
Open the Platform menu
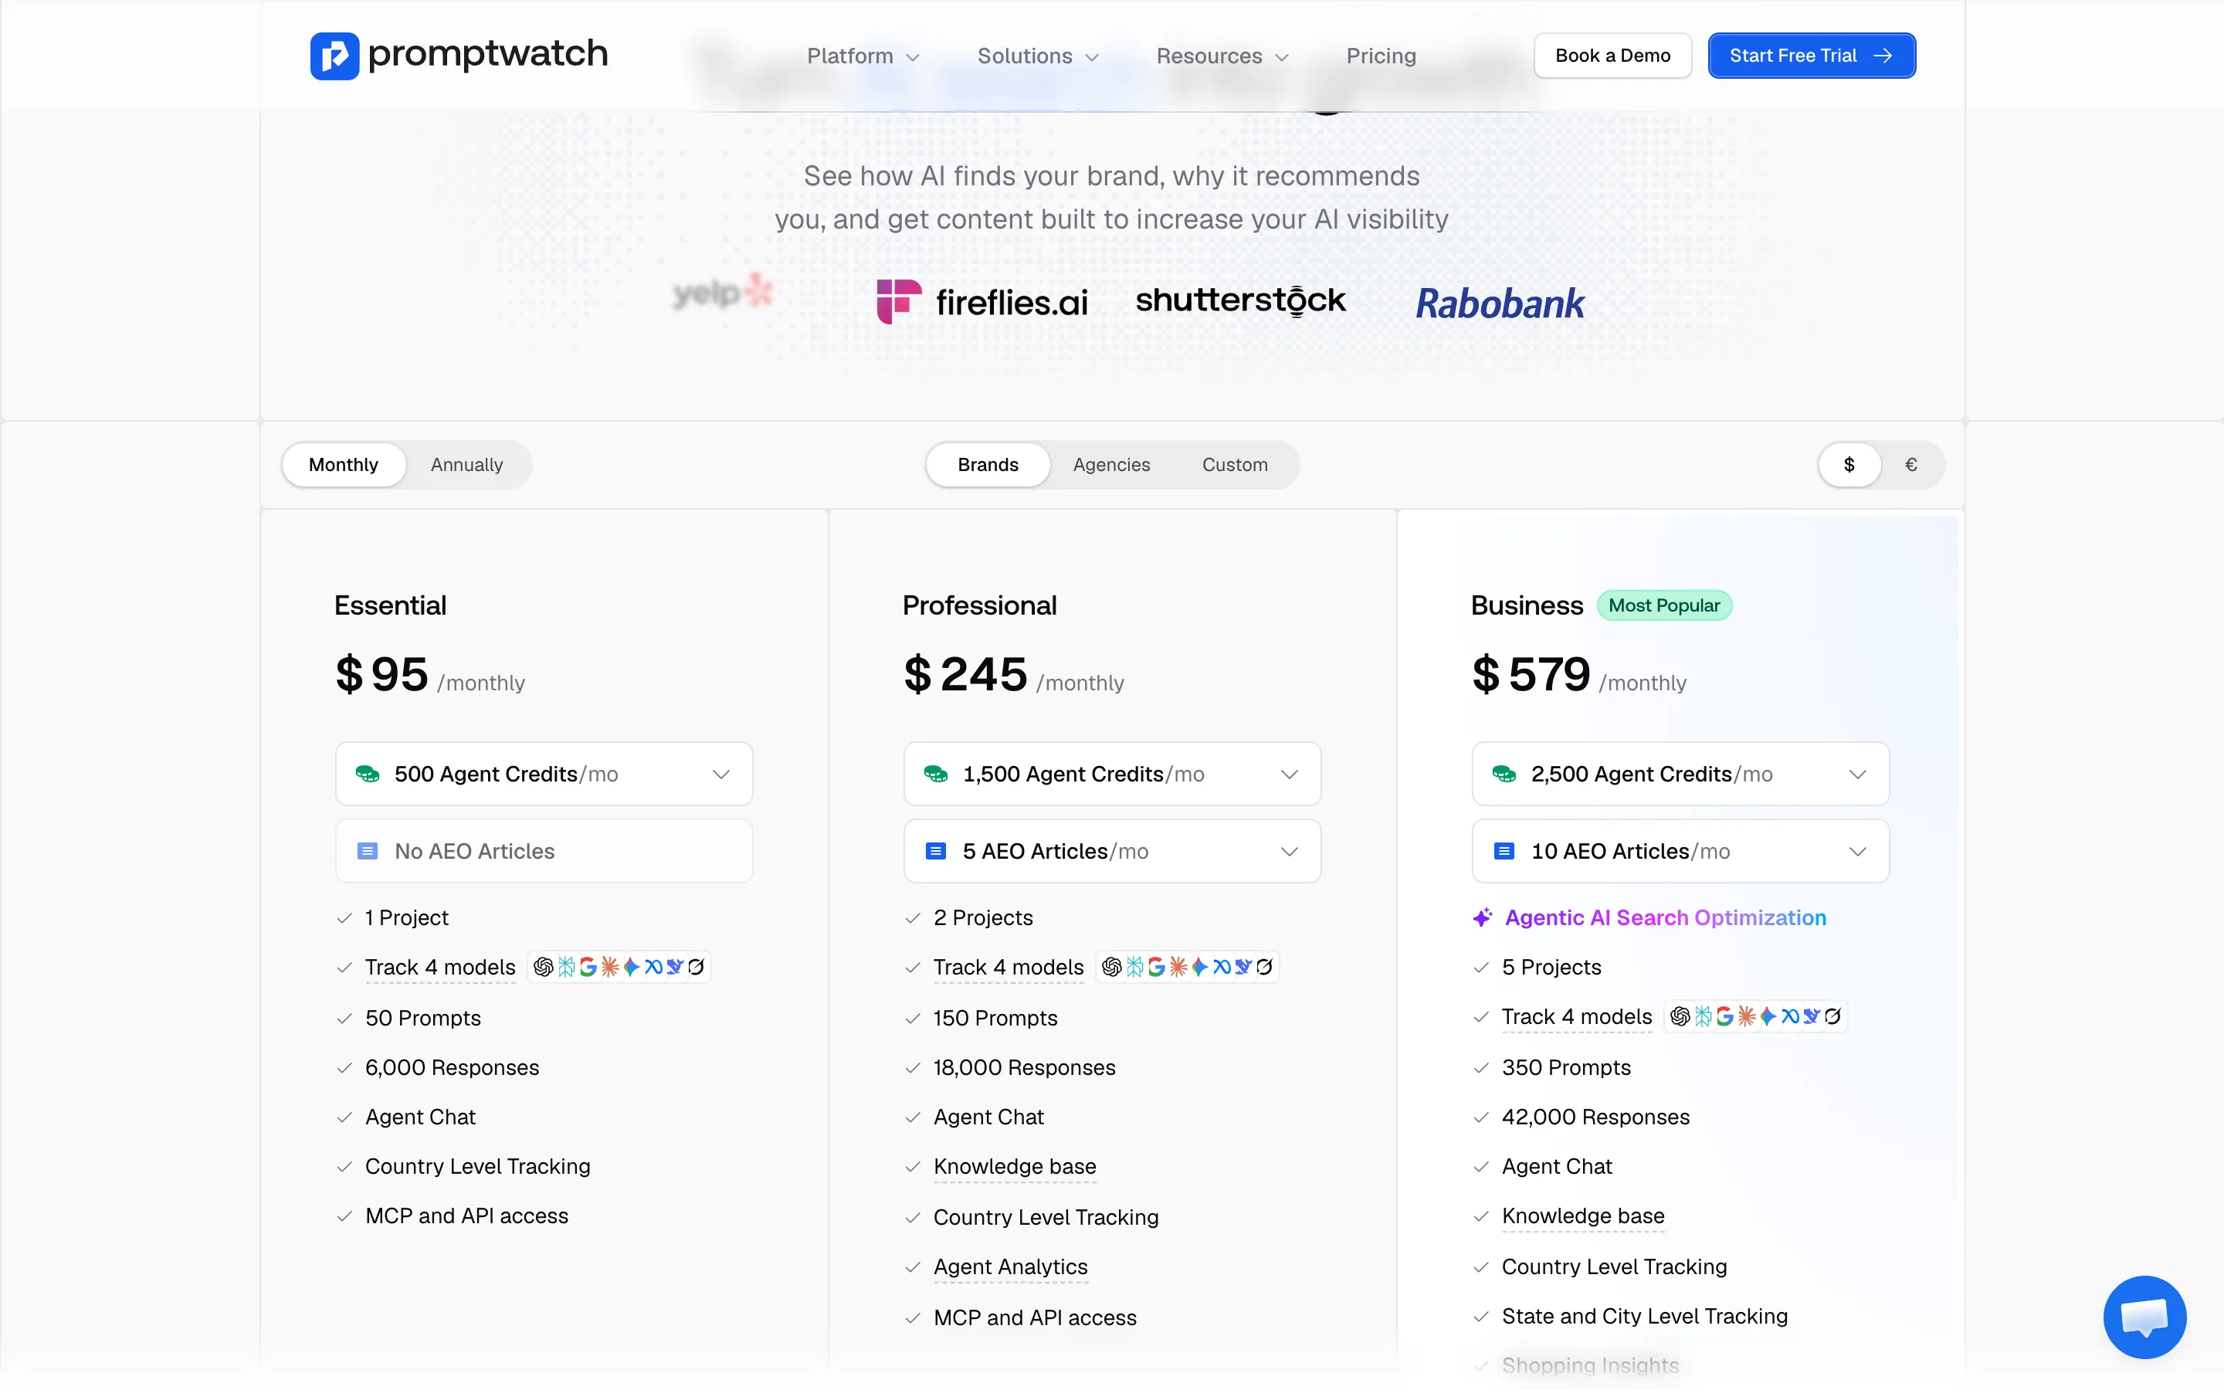pyautogui.click(x=863, y=56)
